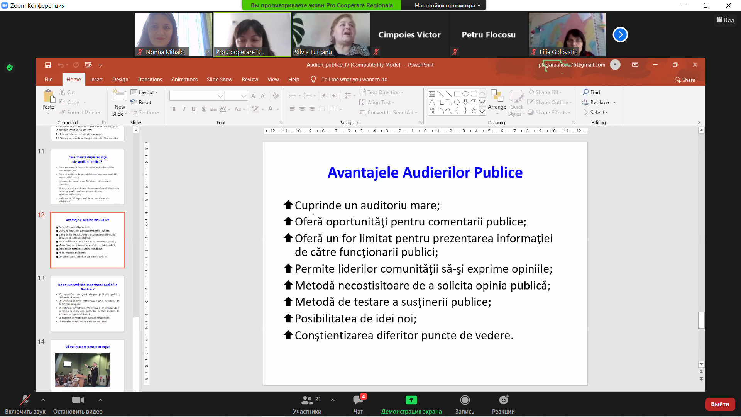
Task: Switch to the Slide Show tab
Action: point(219,80)
